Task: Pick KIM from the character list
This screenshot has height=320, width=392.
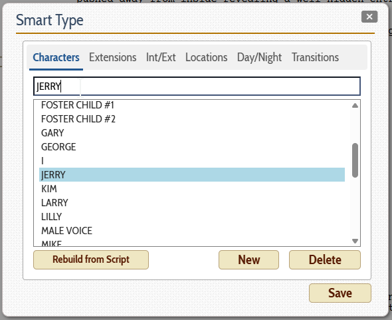Action: tap(192, 188)
